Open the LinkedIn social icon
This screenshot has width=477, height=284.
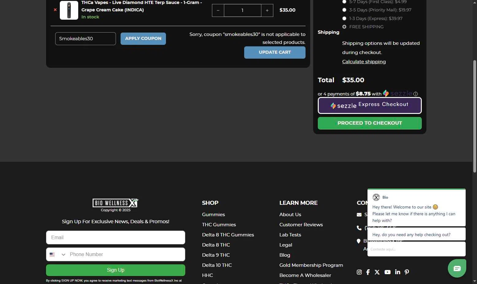(398, 272)
